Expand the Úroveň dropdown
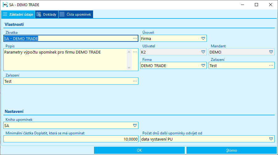278x155 pixels. tap(203, 38)
